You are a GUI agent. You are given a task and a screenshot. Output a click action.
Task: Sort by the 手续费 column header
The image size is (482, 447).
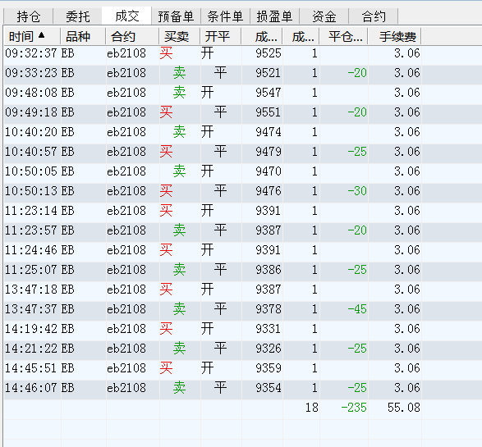click(395, 37)
